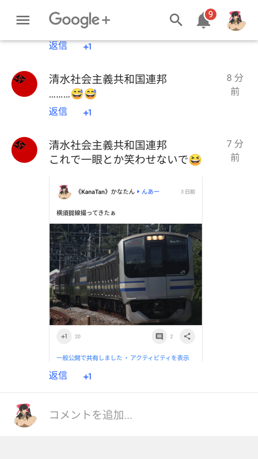The image size is (258, 459).
Task: Open the Google+ logo home
Action: pos(80,20)
